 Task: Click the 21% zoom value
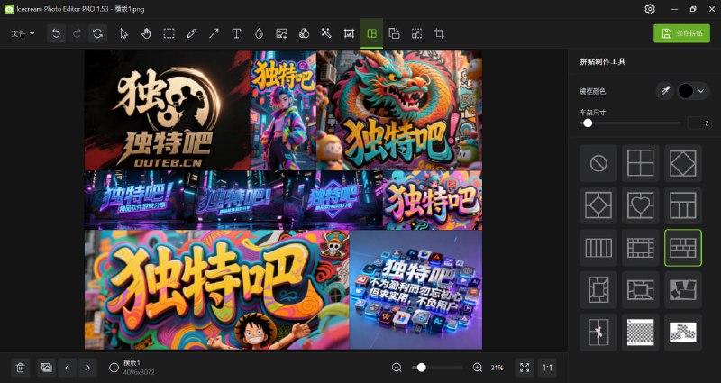(497, 368)
